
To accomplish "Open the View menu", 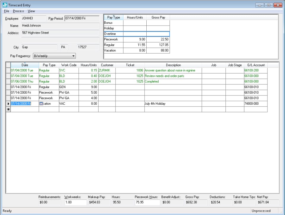I will pyautogui.click(x=31, y=11).
